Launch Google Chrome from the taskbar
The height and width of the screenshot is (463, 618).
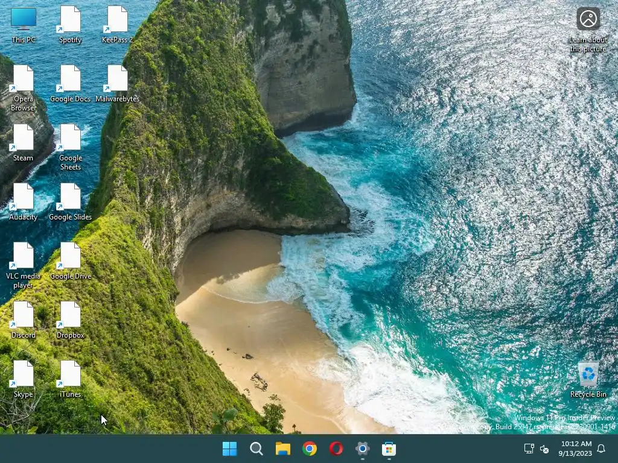(310, 449)
